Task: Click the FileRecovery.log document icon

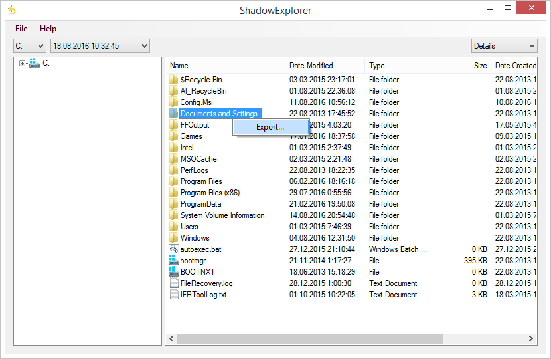Action: pos(173,283)
